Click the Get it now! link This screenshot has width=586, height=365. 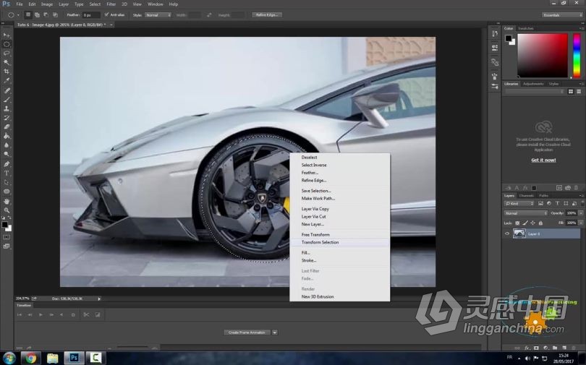click(543, 160)
